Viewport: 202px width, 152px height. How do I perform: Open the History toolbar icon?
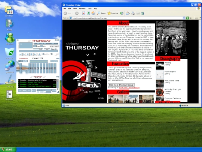pyautogui.click(x=122, y=13)
